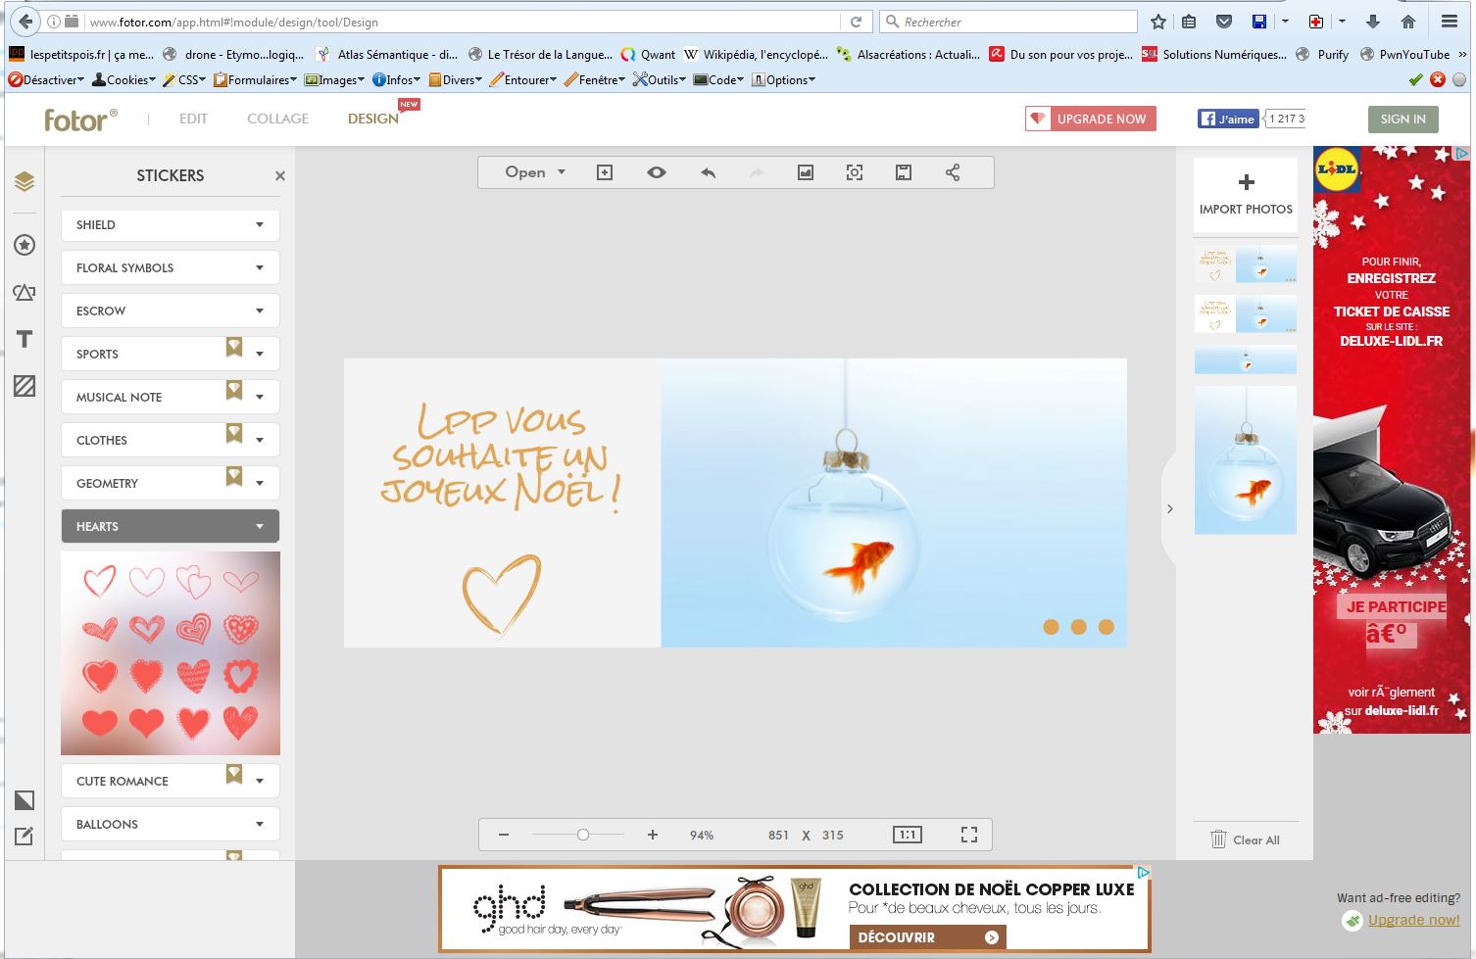Image resolution: width=1476 pixels, height=959 pixels.
Task: Click the zoom slider handle
Action: (583, 835)
